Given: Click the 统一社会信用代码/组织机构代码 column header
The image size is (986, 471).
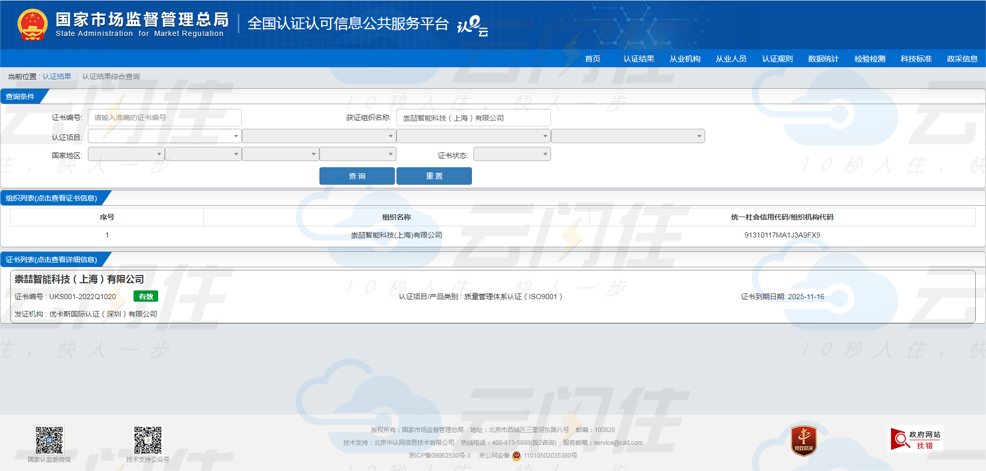Looking at the screenshot, I should (782, 217).
